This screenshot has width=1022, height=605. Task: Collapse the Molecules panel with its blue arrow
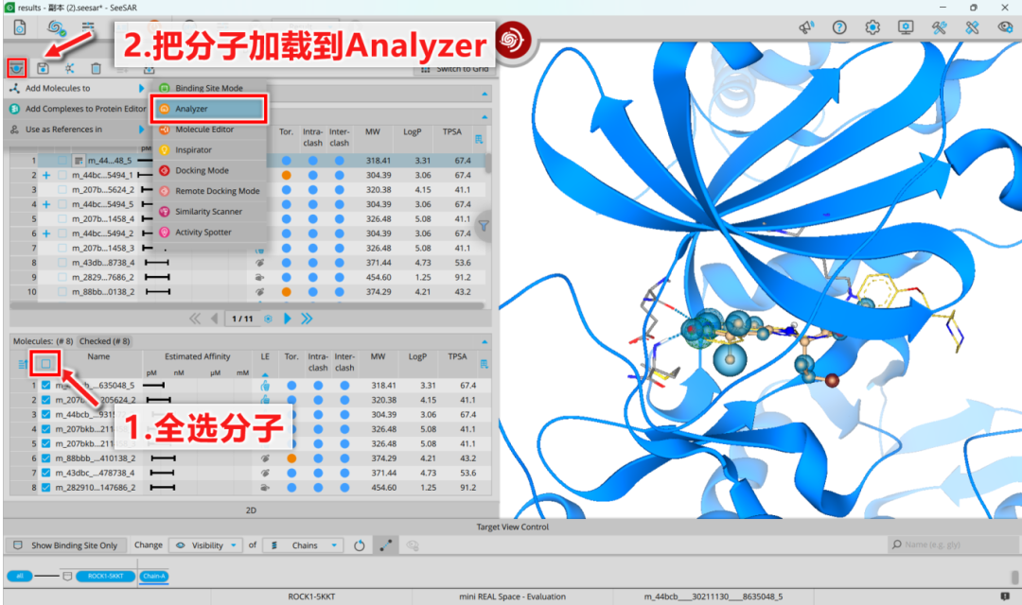(x=485, y=341)
